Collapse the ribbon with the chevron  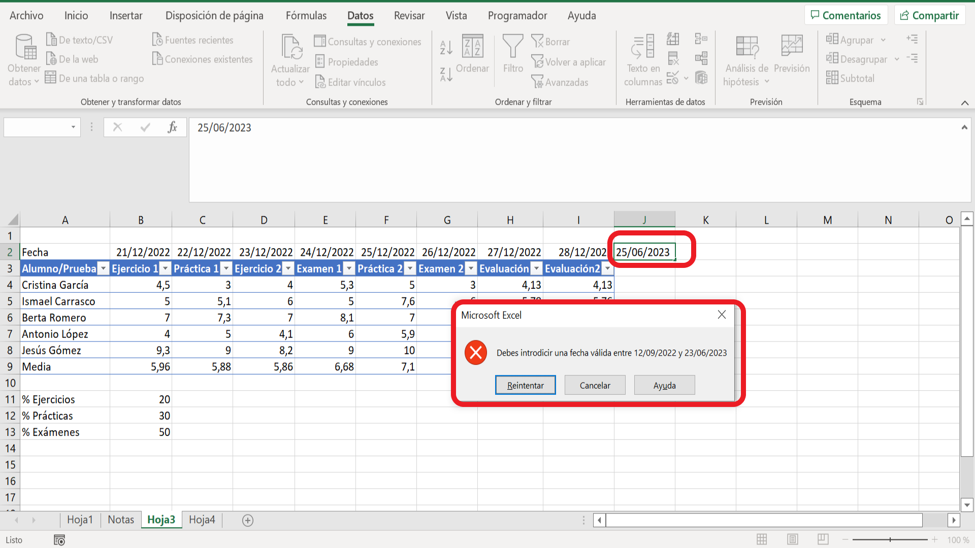coord(965,103)
